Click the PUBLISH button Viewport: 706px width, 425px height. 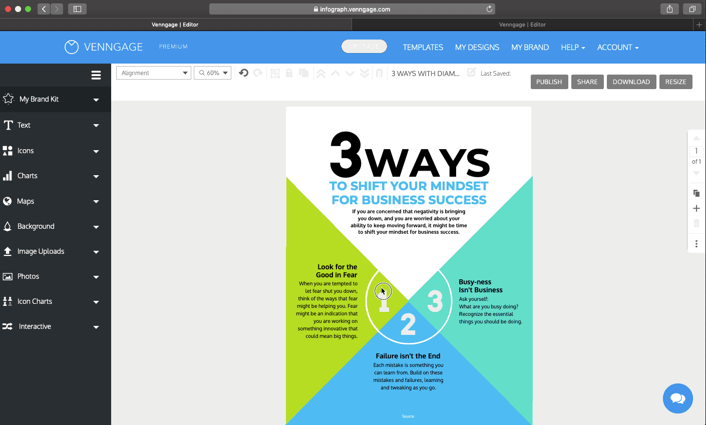[549, 82]
